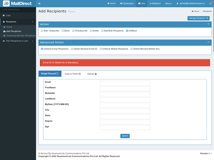Select Delete Blocked Email ID option
The height and width of the screenshot is (160, 214).
pos(72,49)
